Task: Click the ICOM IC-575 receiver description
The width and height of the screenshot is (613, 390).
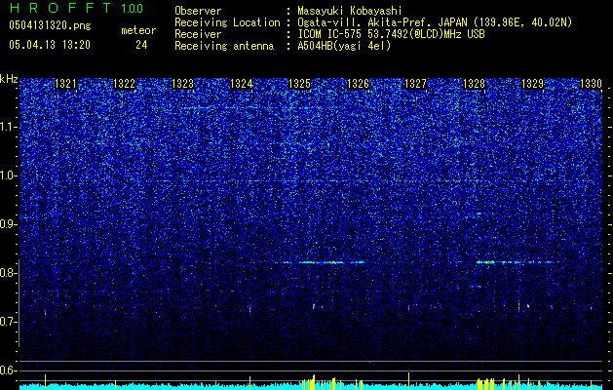Action: pos(391,34)
